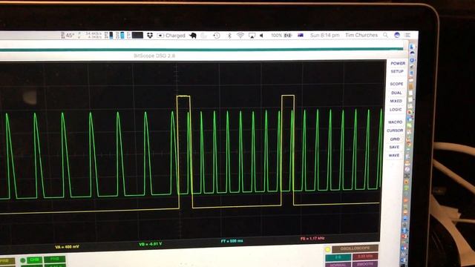This screenshot has height=267, width=475.
Task: Open the AirPlay display menu
Action: [252, 36]
